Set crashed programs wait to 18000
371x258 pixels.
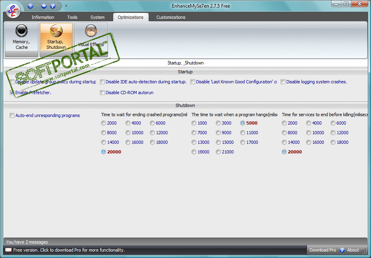[159, 142]
